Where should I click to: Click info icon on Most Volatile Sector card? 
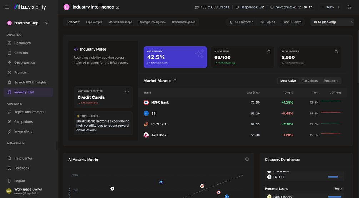(x=127, y=92)
